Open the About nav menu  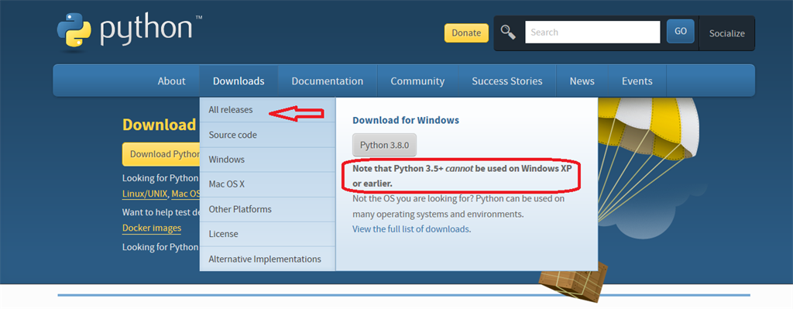coord(171,81)
